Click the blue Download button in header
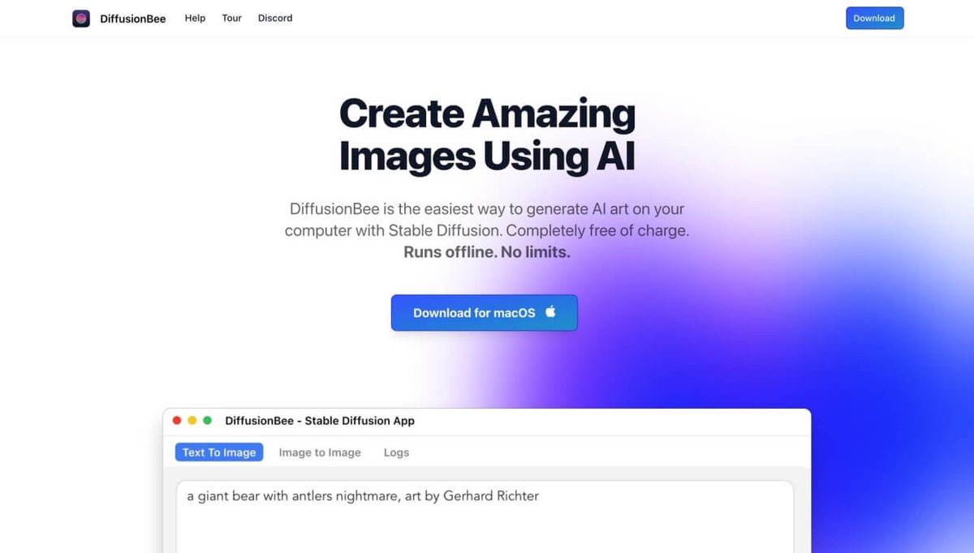This screenshot has height=553, width=974. pos(874,18)
